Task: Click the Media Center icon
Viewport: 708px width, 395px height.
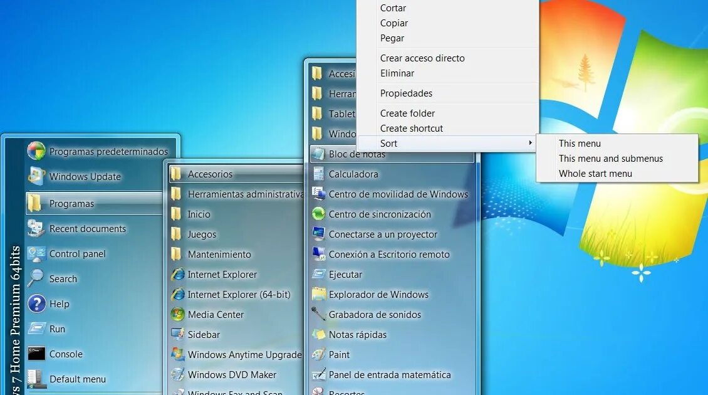Action: pos(178,314)
